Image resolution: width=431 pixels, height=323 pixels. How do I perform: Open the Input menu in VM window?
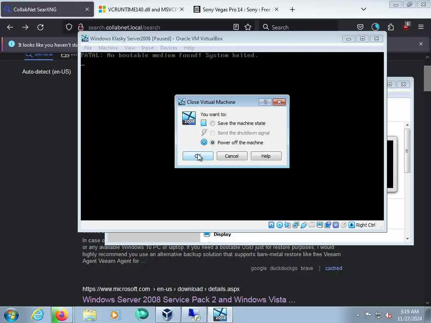[x=148, y=48]
